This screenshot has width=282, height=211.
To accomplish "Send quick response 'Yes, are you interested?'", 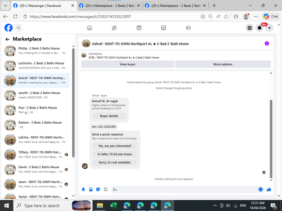I will point(115,146).
